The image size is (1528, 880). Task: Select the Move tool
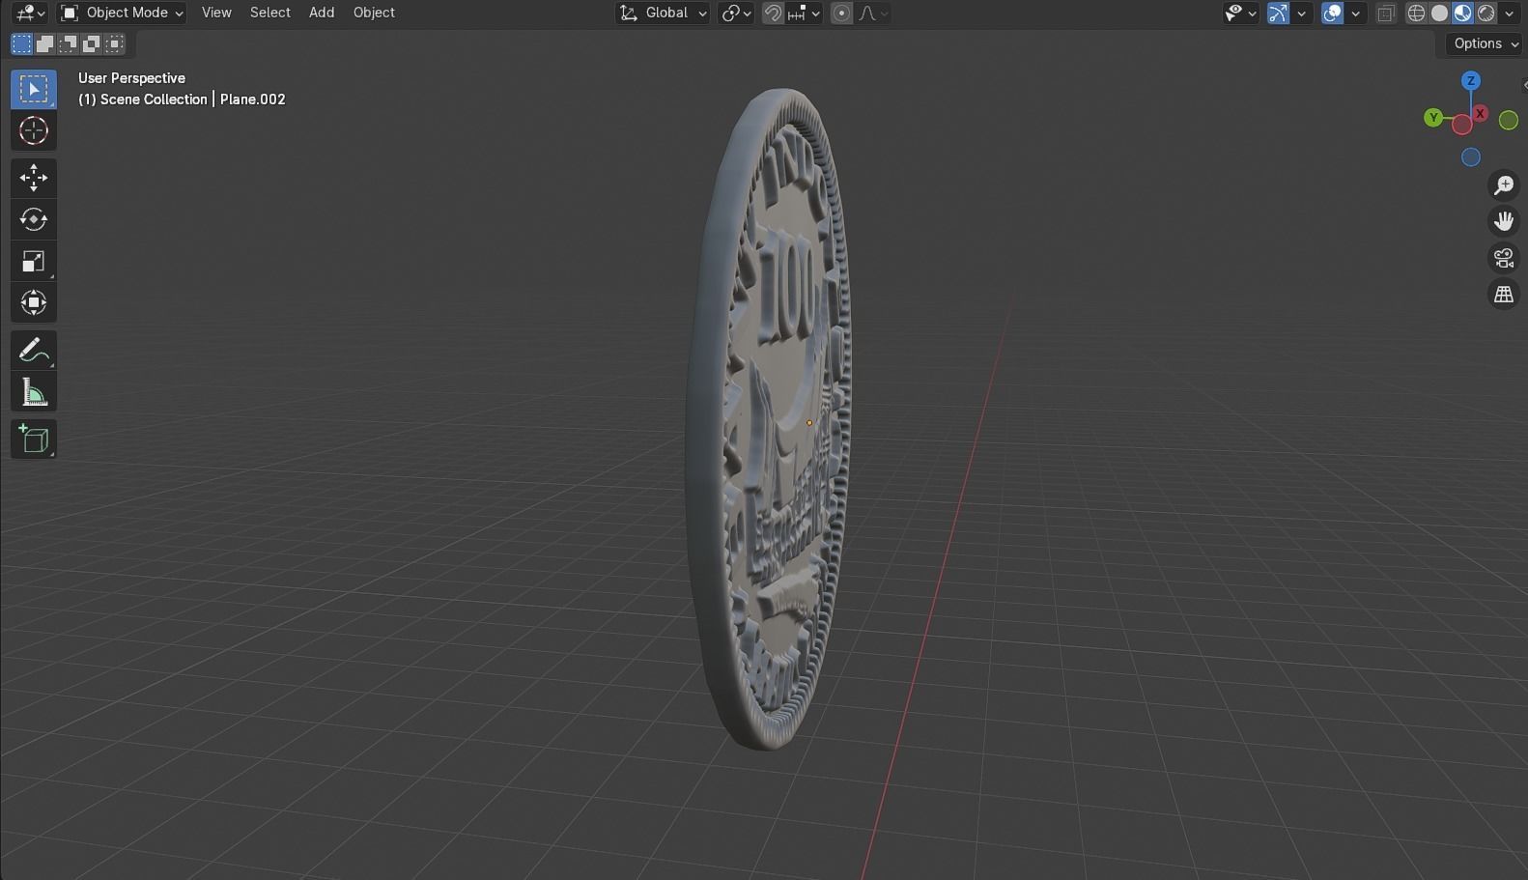34,178
